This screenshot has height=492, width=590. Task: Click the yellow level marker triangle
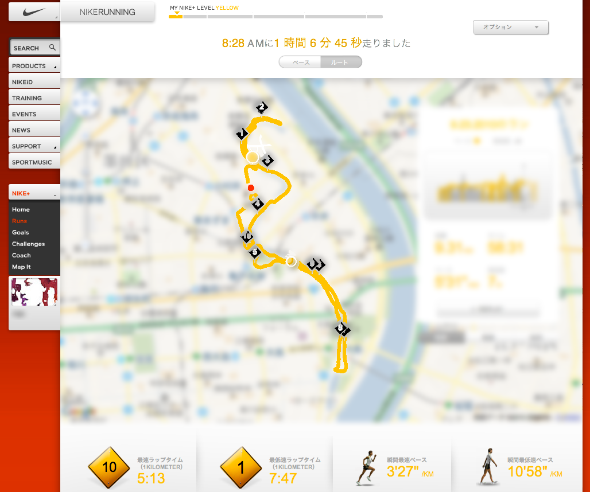(x=177, y=13)
